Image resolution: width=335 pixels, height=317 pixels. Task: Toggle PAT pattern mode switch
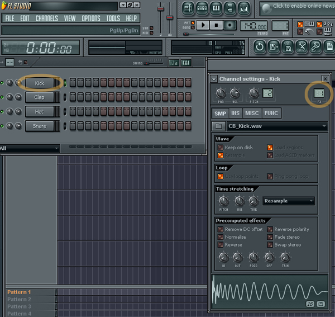[x=193, y=23]
